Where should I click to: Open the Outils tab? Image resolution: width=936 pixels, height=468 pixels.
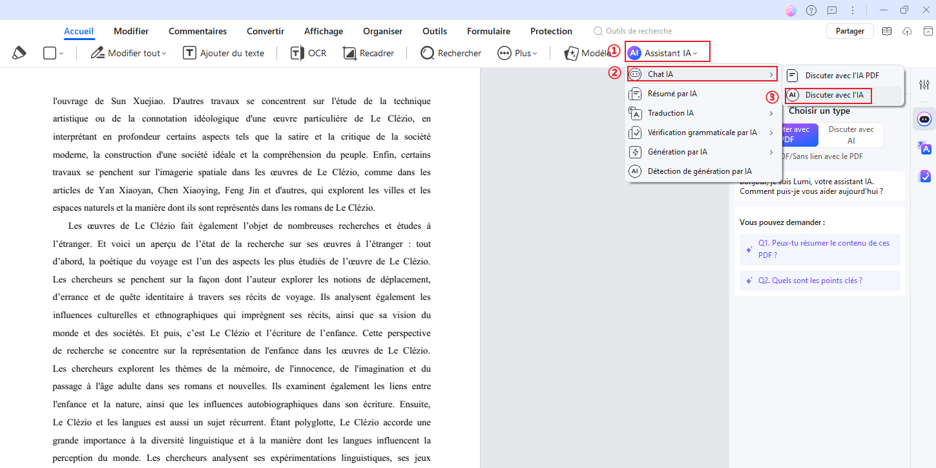coord(435,31)
